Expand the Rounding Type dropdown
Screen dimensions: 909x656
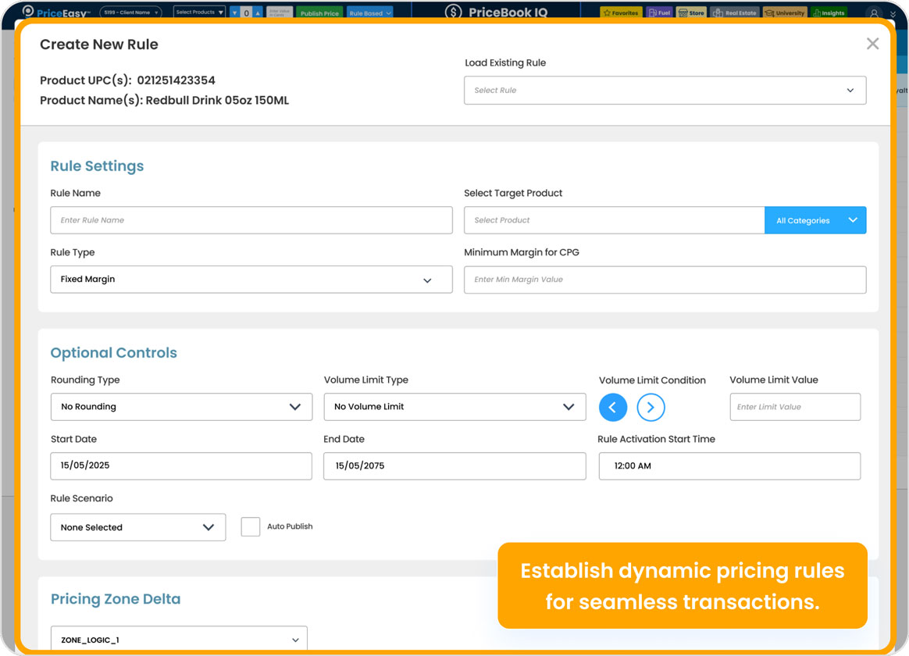(181, 407)
